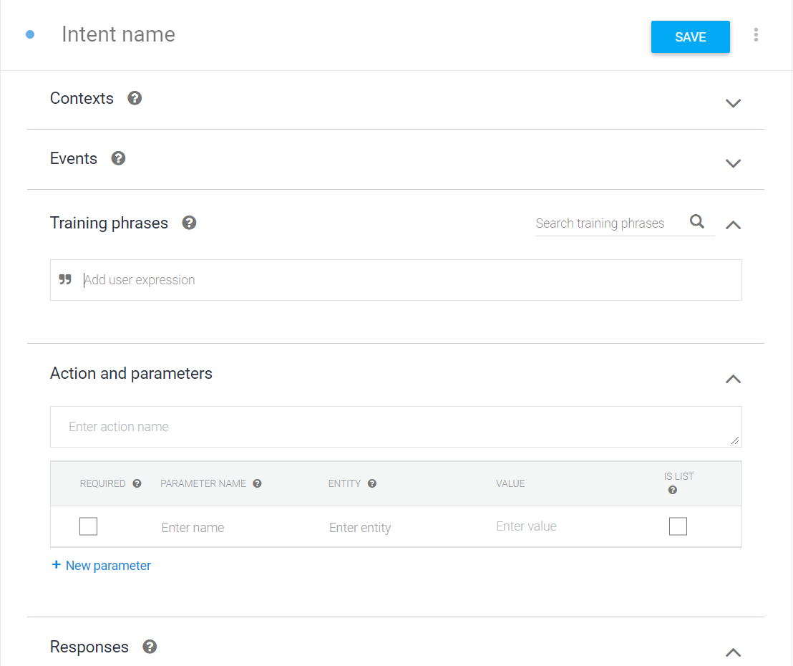Click the Training phrases help icon
This screenshot has width=793, height=666.
click(189, 223)
